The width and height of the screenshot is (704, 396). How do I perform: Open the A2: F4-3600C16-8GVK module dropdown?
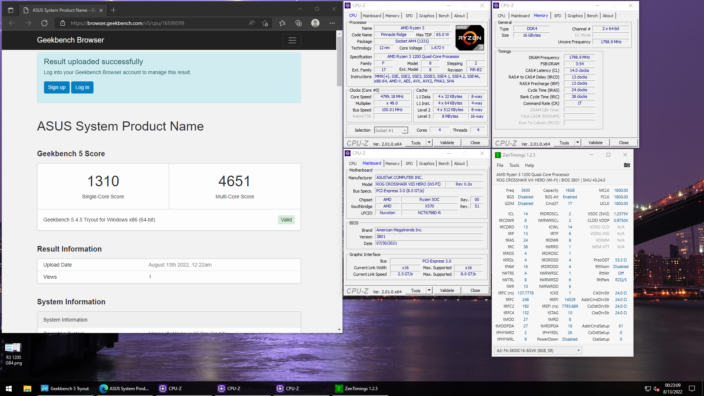click(538, 351)
